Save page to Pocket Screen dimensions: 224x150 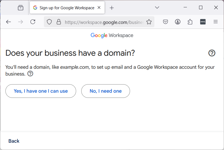(x=165, y=22)
